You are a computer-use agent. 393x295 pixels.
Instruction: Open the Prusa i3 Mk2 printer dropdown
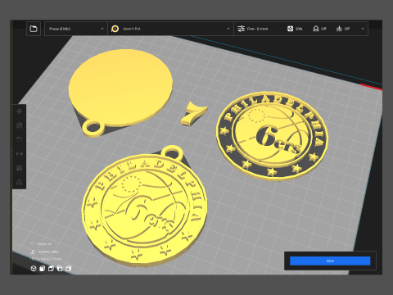(76, 29)
